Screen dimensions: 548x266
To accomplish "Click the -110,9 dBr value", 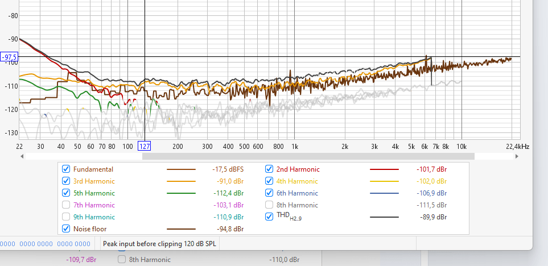I will pyautogui.click(x=229, y=217).
